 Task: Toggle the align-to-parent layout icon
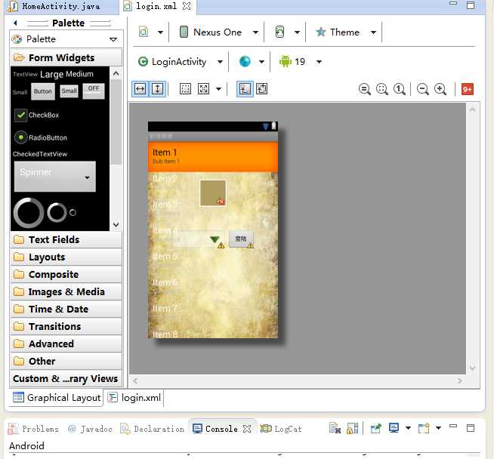coord(245,89)
